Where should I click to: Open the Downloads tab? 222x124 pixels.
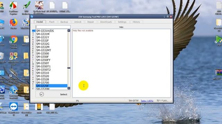pos(106,22)
